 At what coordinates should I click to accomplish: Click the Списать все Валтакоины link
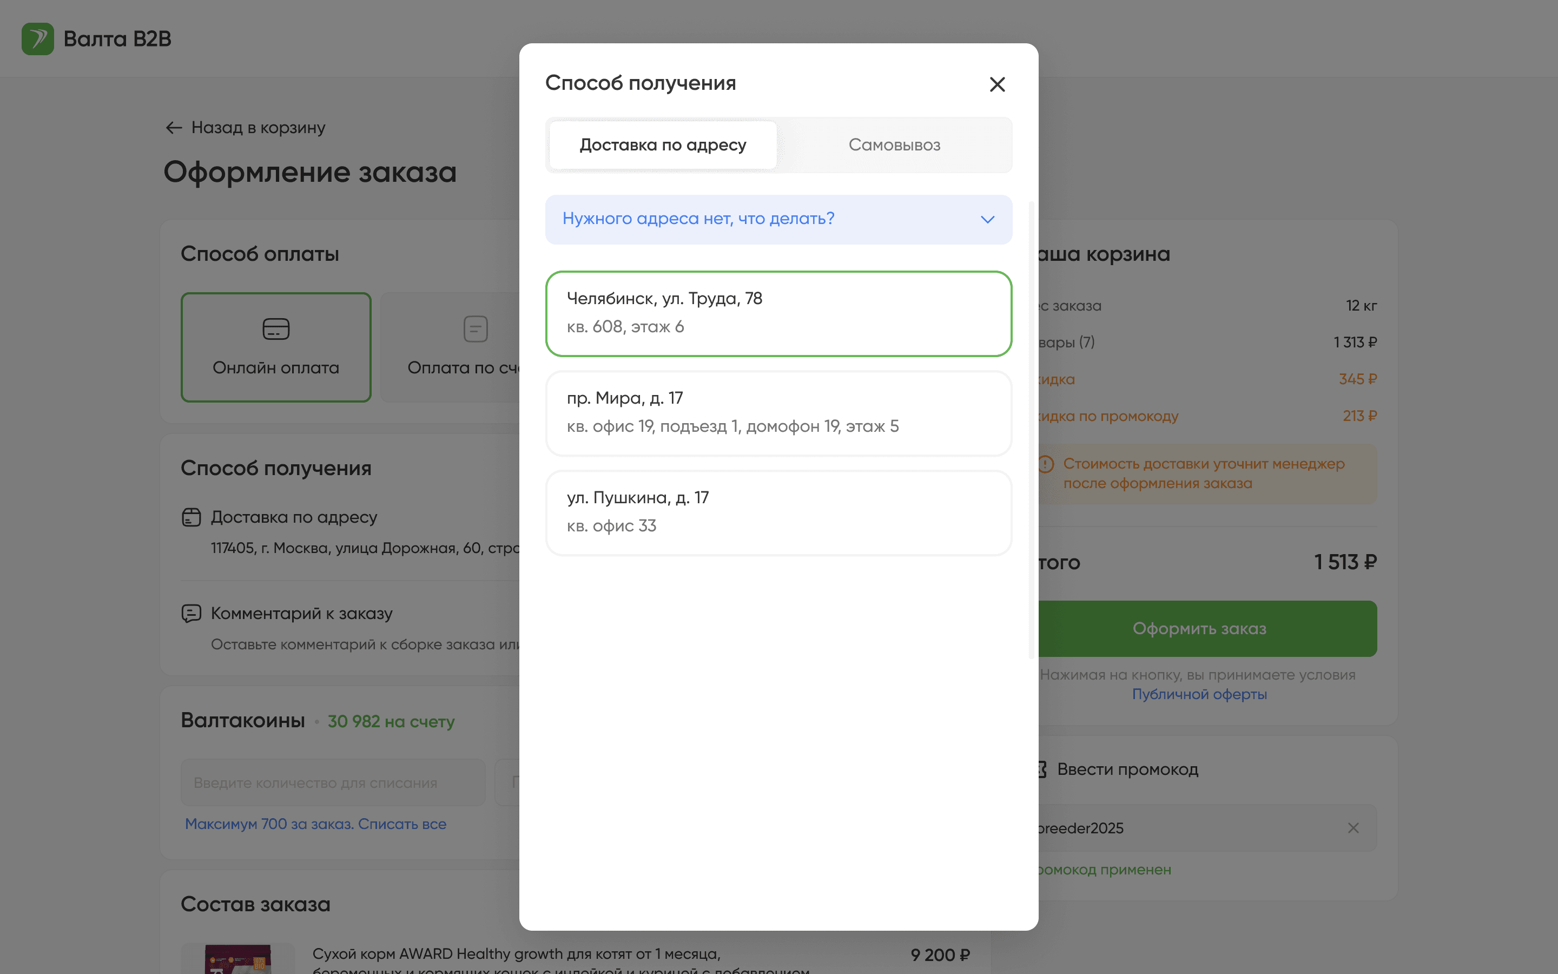[402, 824]
